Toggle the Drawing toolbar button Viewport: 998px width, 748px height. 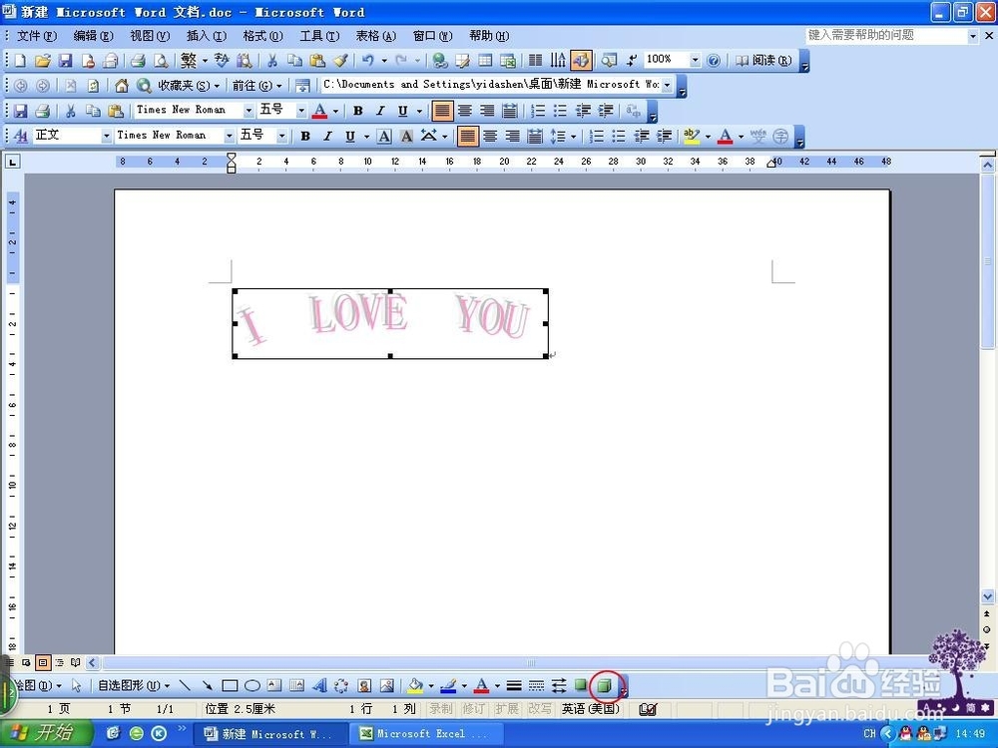[581, 61]
